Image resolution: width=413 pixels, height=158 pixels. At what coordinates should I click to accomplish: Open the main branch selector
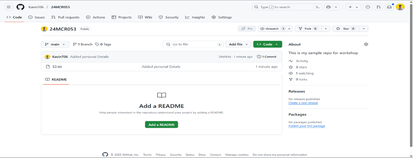[55, 44]
